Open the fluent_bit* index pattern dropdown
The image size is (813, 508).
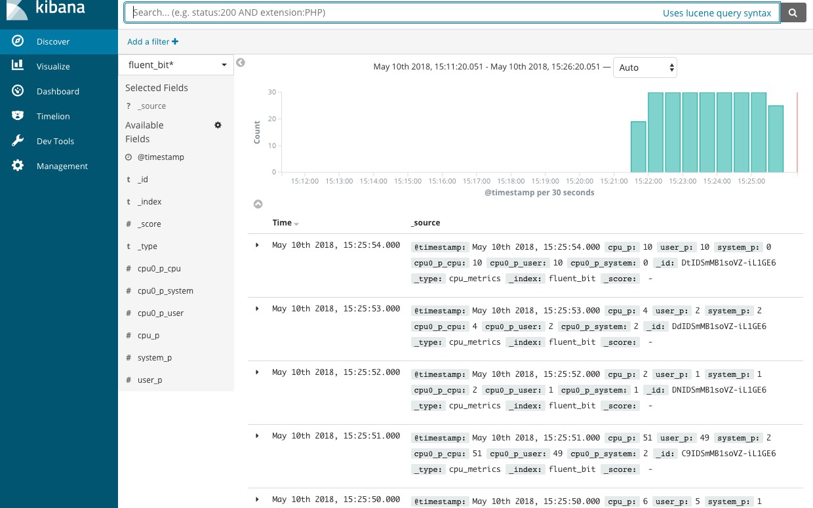click(x=176, y=65)
